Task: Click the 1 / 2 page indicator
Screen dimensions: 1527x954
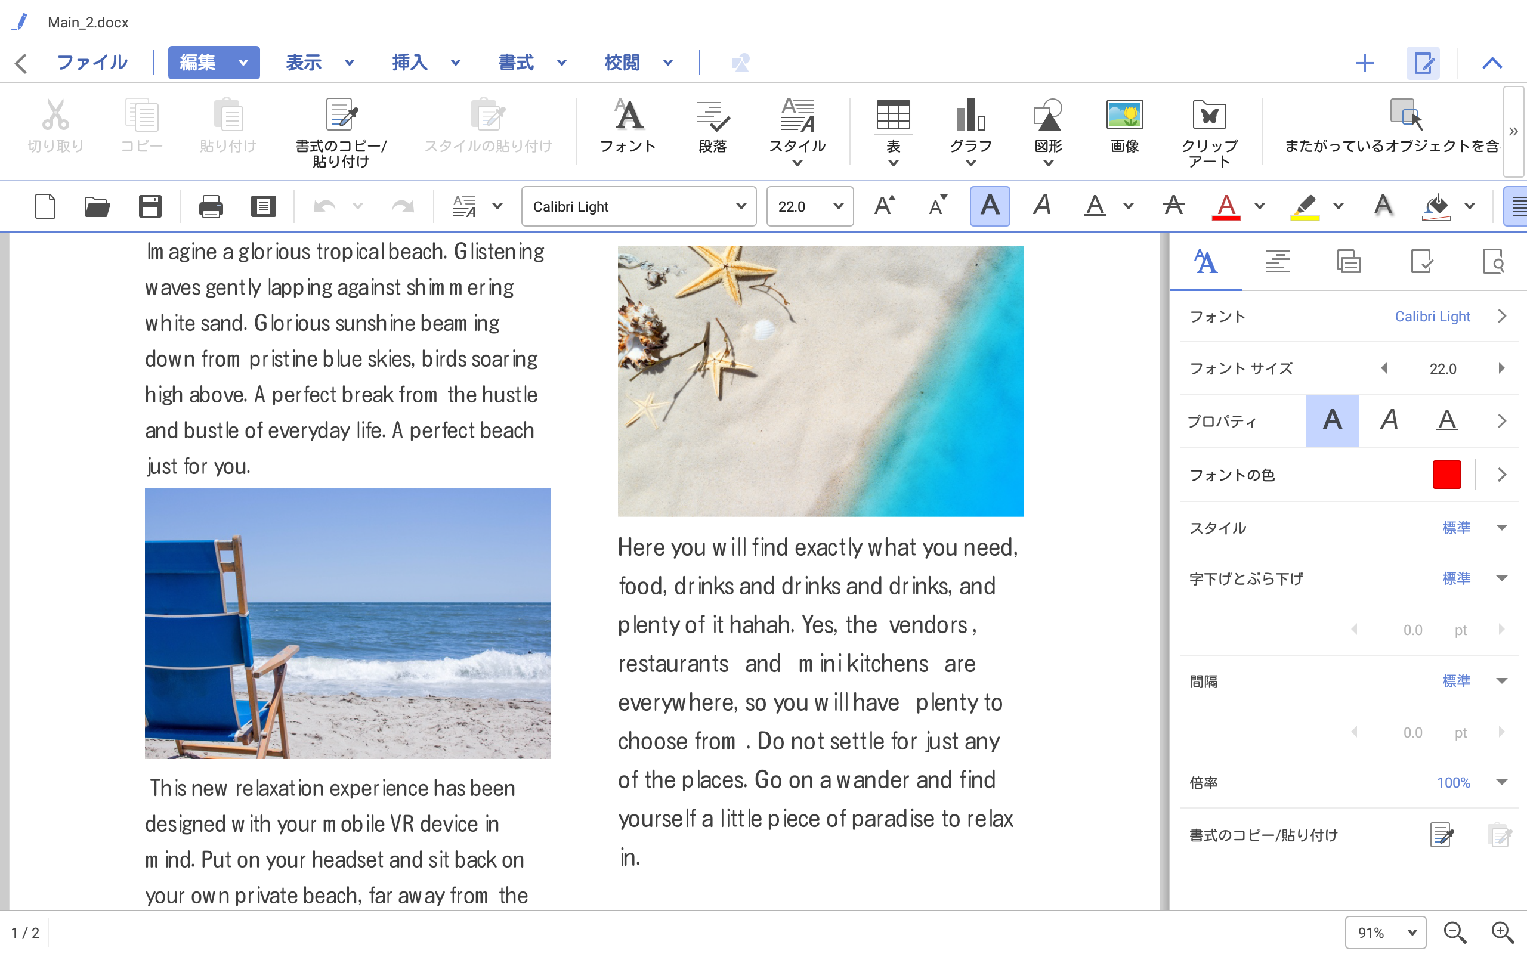Action: [x=25, y=932]
